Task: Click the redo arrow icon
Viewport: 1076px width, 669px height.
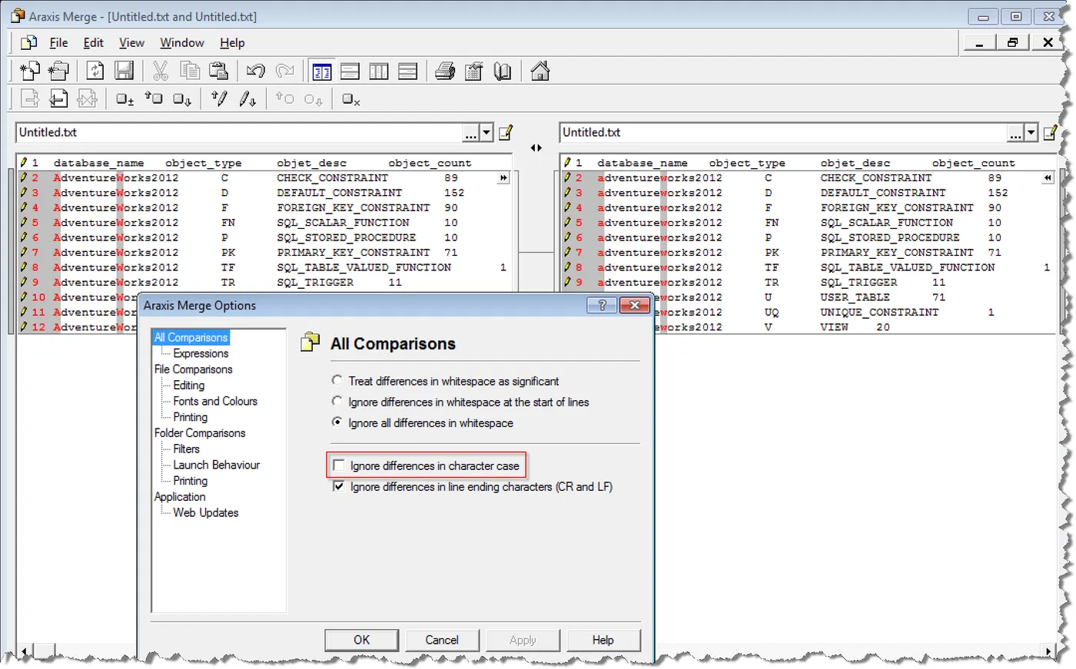Action: [284, 71]
